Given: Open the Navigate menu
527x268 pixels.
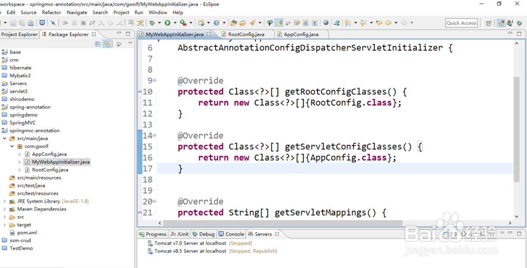Looking at the screenshot, I should click(76, 13).
